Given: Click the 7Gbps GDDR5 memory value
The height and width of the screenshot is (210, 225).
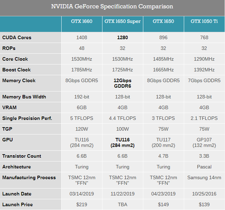Looking at the screenshot, I should [x=204, y=80].
